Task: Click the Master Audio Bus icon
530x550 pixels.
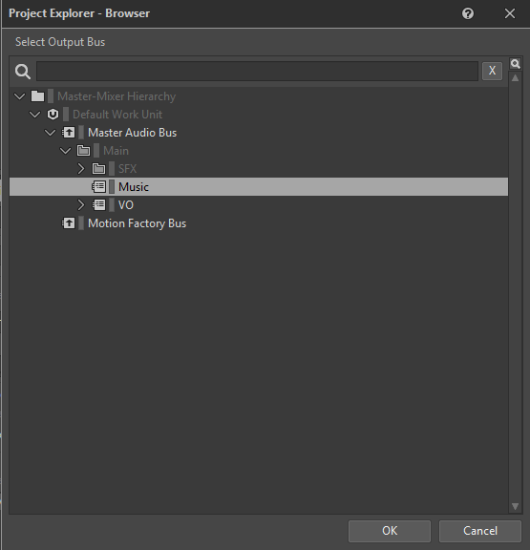Action: coord(68,133)
